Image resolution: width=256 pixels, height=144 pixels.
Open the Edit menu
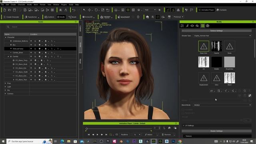click(x=7, y=4)
